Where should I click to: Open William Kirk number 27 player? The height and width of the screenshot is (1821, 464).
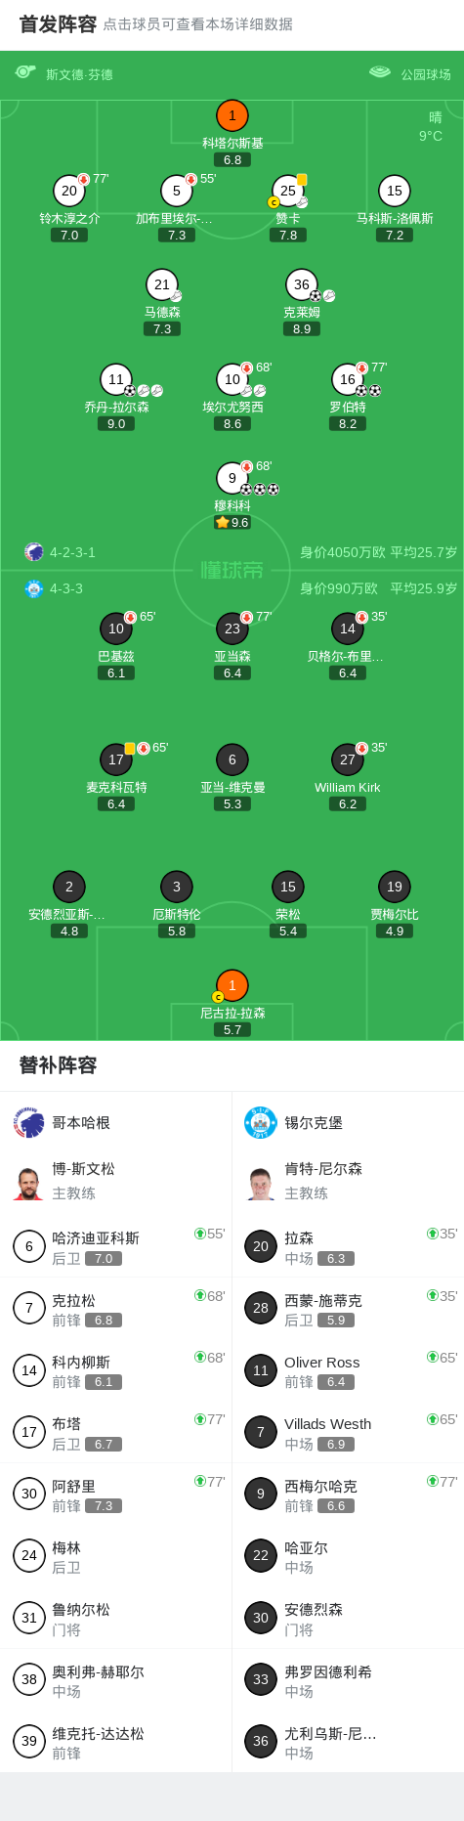click(x=348, y=759)
